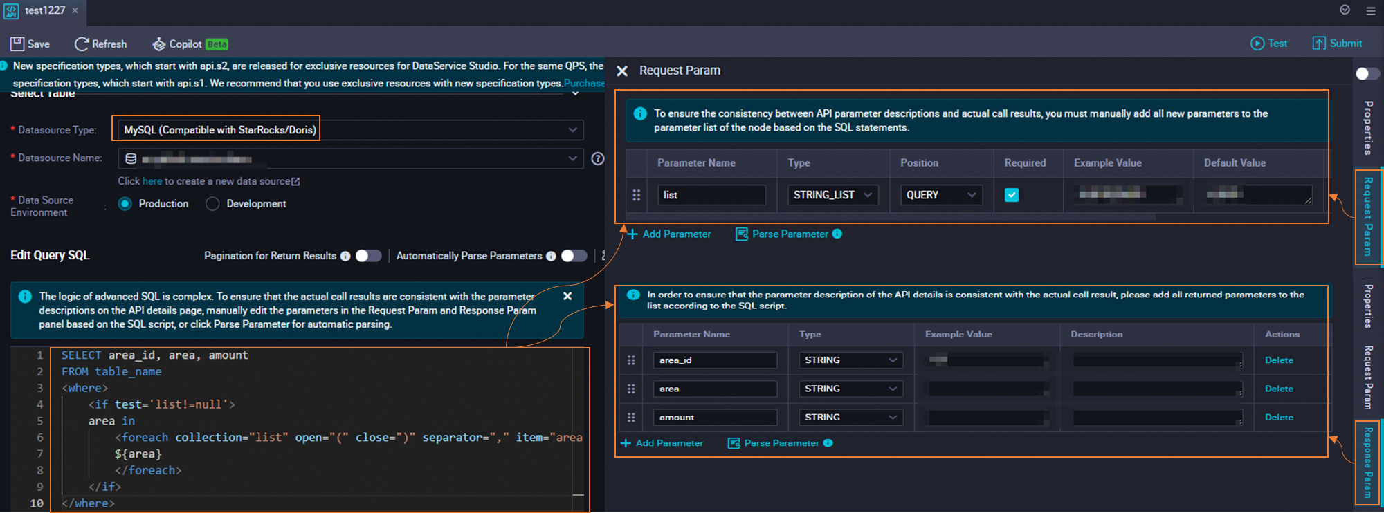This screenshot has height=513, width=1384.
Task: Toggle Pagination for Return Results switch
Action: (x=368, y=256)
